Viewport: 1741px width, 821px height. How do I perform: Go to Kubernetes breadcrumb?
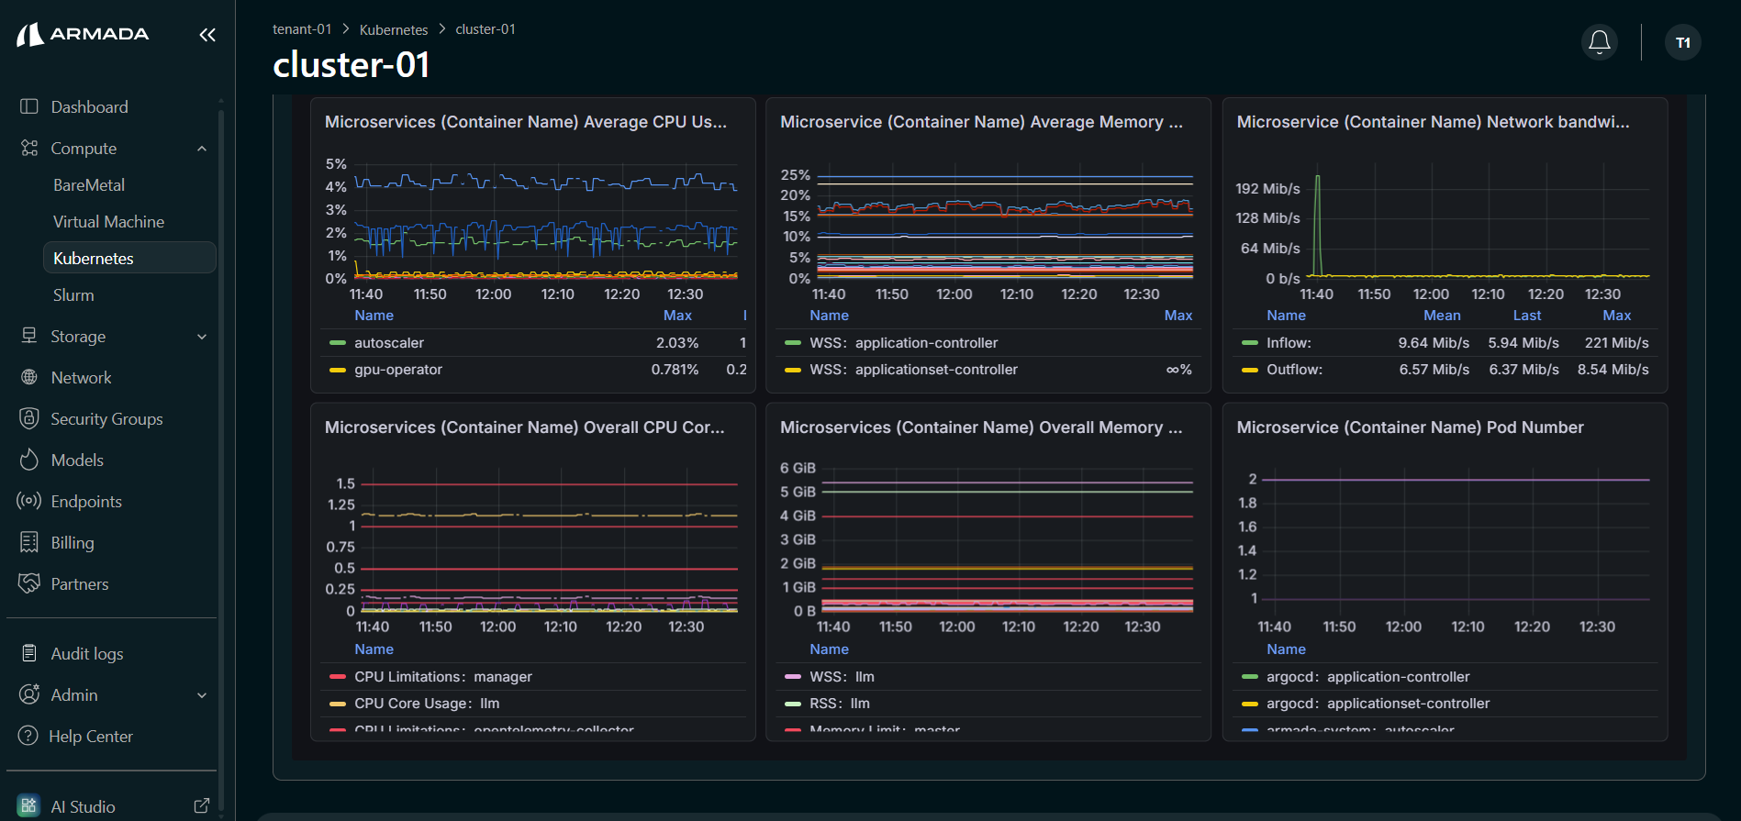[394, 29]
